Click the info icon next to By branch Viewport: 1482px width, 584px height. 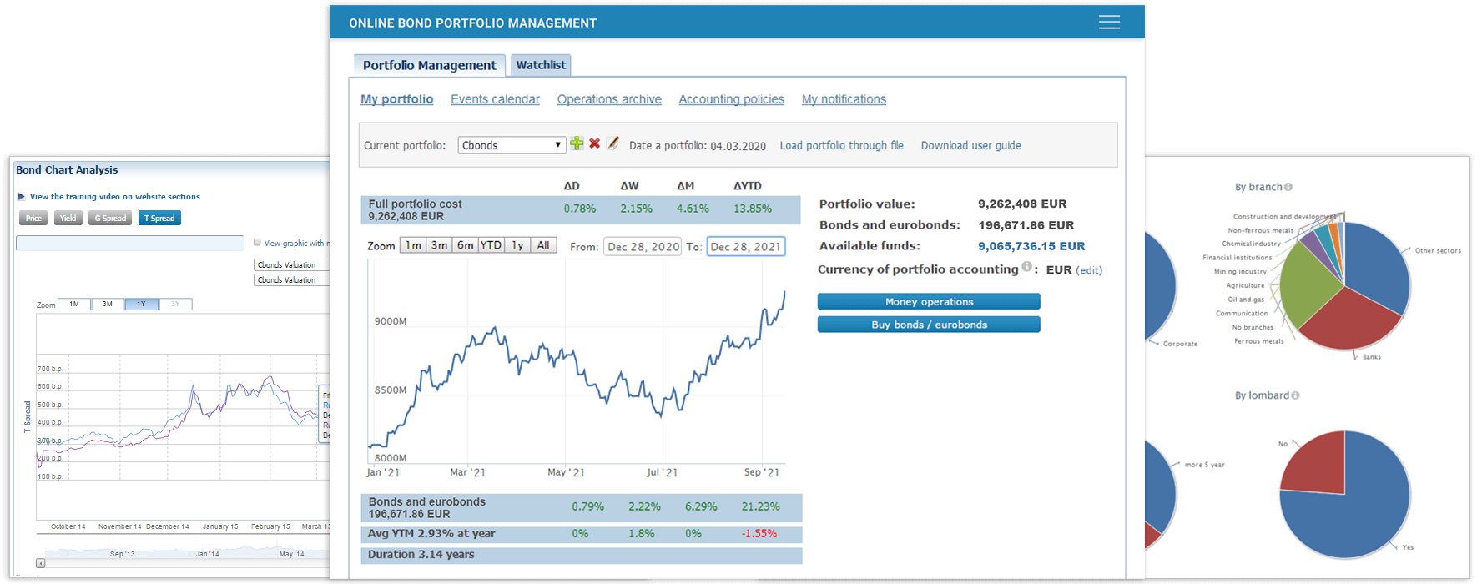pyautogui.click(x=1288, y=187)
